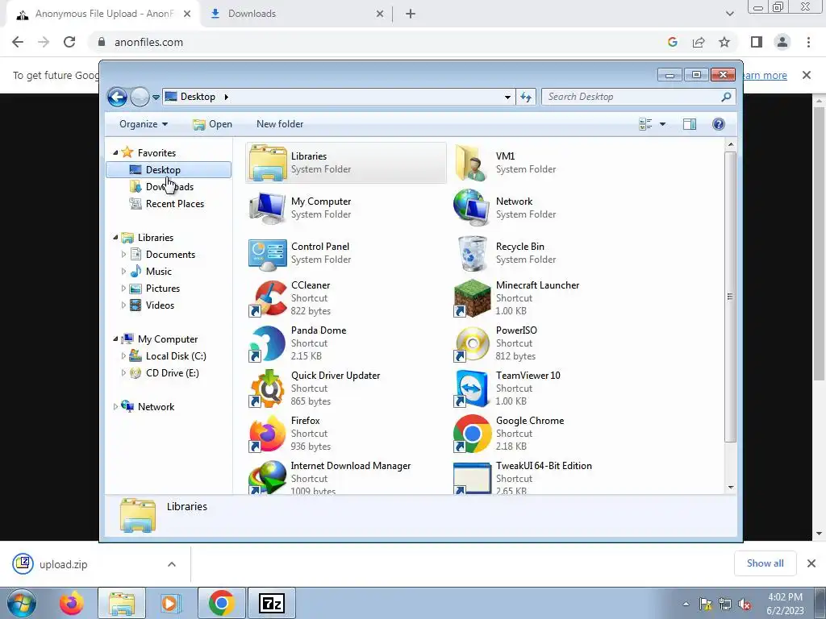Image resolution: width=826 pixels, height=619 pixels.
Task: Click Show all downloads button
Action: tap(765, 563)
